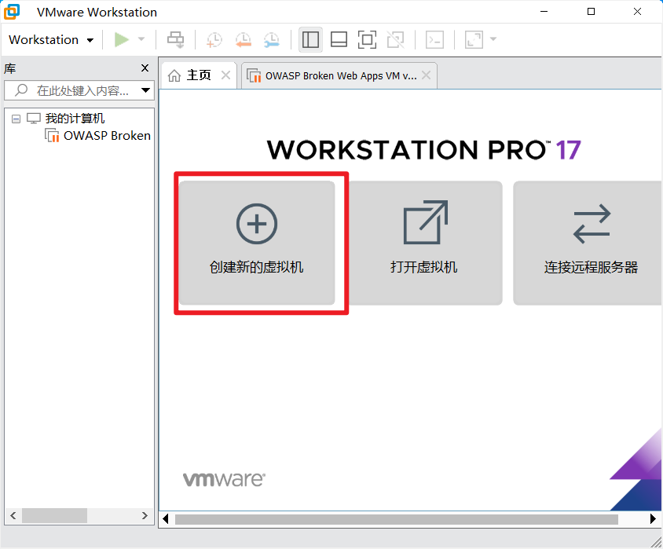The image size is (663, 549).
Task: Close the OWASP Broken Web Apps tab
Action: click(x=427, y=75)
